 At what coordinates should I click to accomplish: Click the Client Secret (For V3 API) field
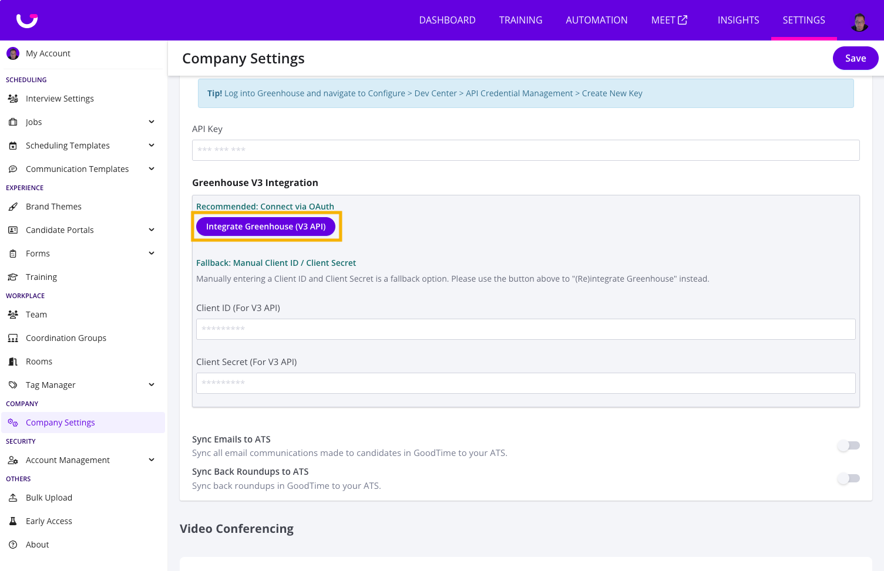526,383
